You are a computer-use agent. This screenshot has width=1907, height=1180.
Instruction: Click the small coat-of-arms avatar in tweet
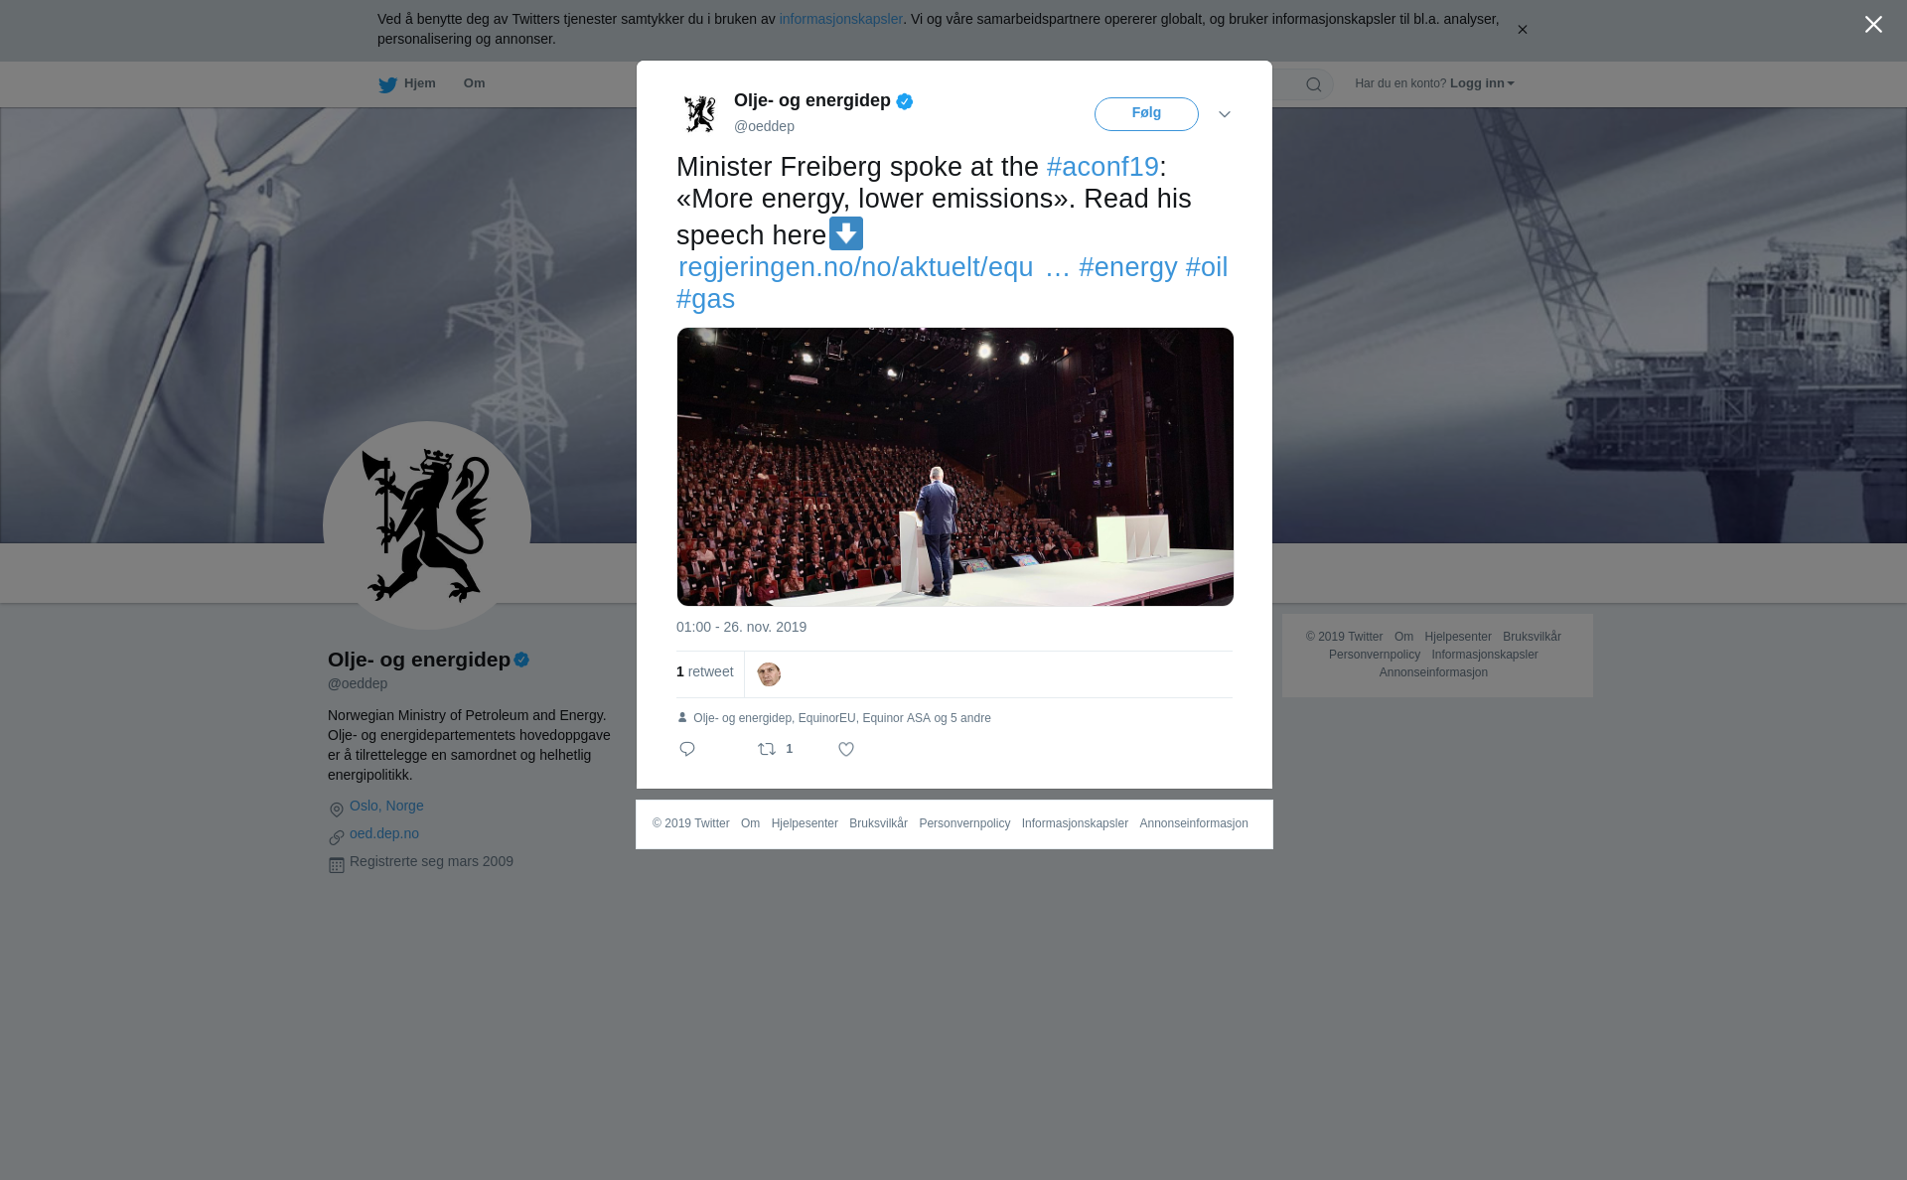pos(700,113)
